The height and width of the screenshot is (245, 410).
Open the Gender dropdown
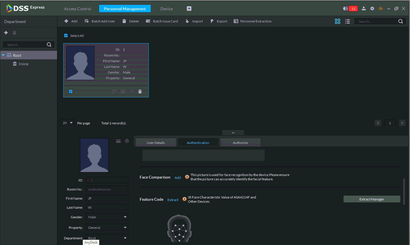coord(107,217)
